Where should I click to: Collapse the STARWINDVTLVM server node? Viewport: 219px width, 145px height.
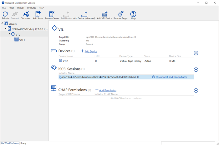coord(6,28)
